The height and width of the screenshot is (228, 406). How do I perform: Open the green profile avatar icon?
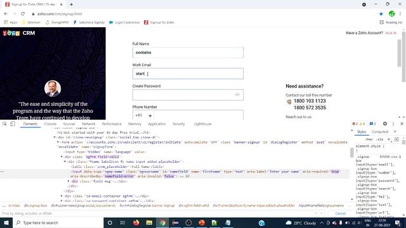click(392, 14)
